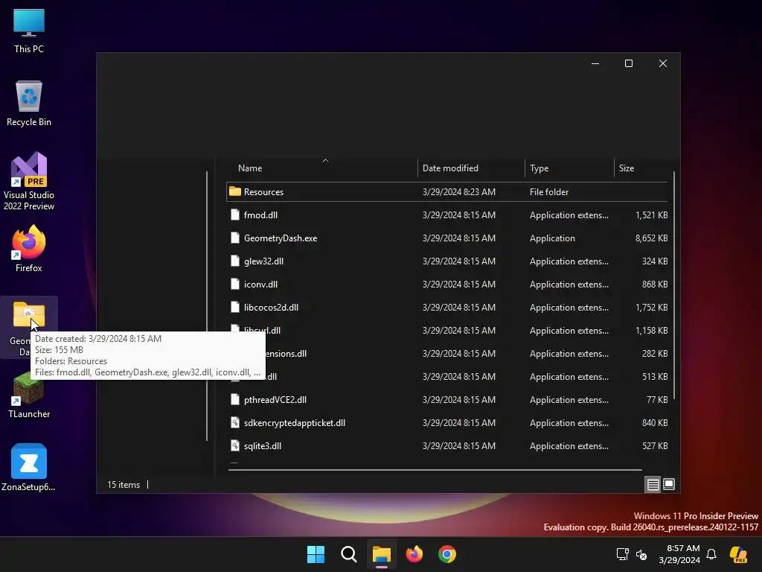Click File Explorer in the taskbar
762x572 pixels.
pyautogui.click(x=382, y=554)
